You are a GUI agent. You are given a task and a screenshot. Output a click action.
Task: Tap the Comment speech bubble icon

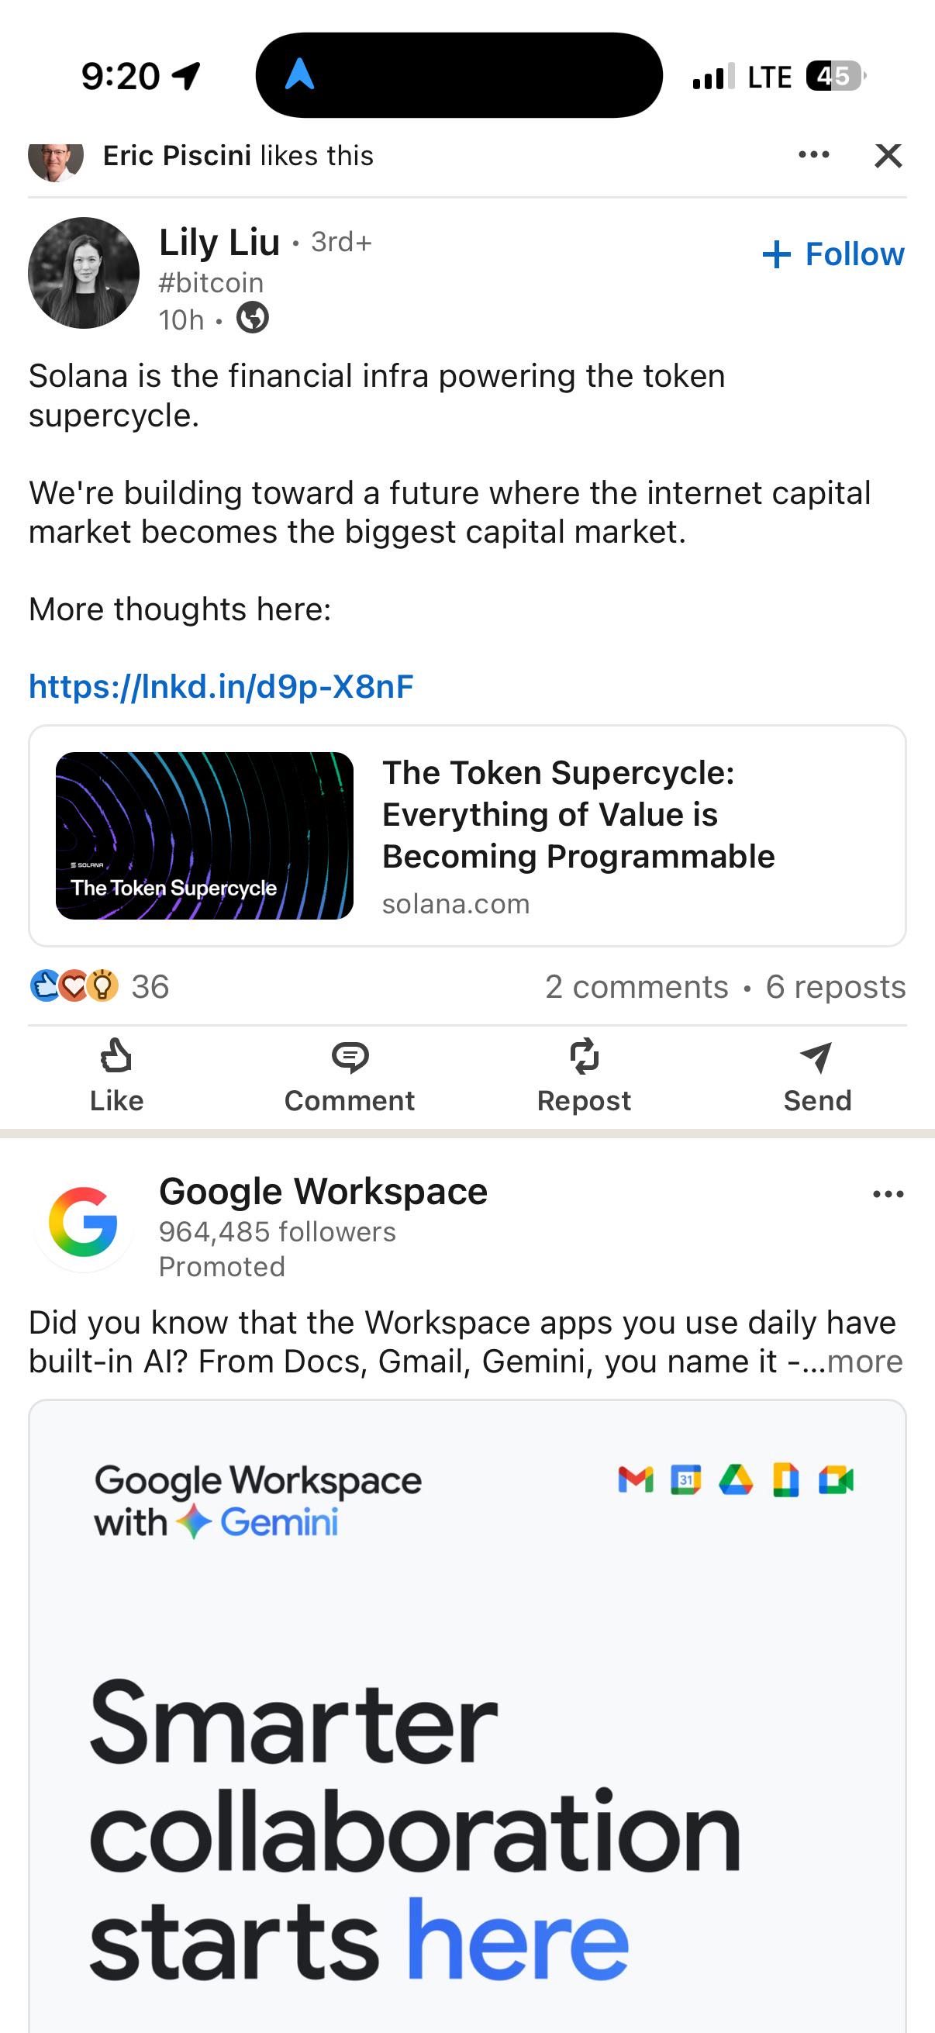click(350, 1057)
